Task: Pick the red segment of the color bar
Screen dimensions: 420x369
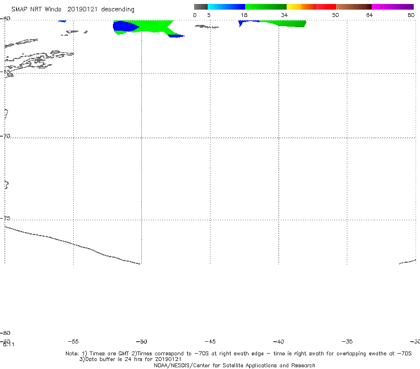Action: point(326,7)
